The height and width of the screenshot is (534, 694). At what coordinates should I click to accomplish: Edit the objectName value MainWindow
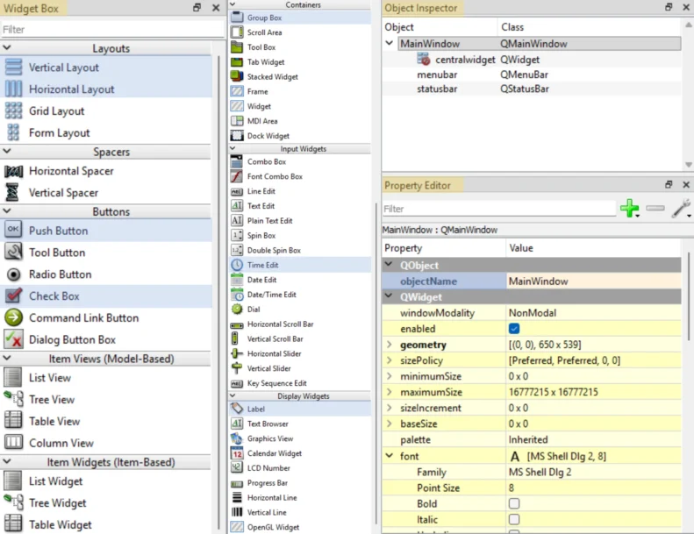coord(593,281)
